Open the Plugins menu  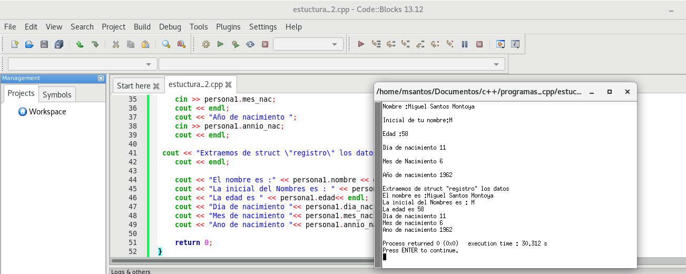[x=228, y=27]
